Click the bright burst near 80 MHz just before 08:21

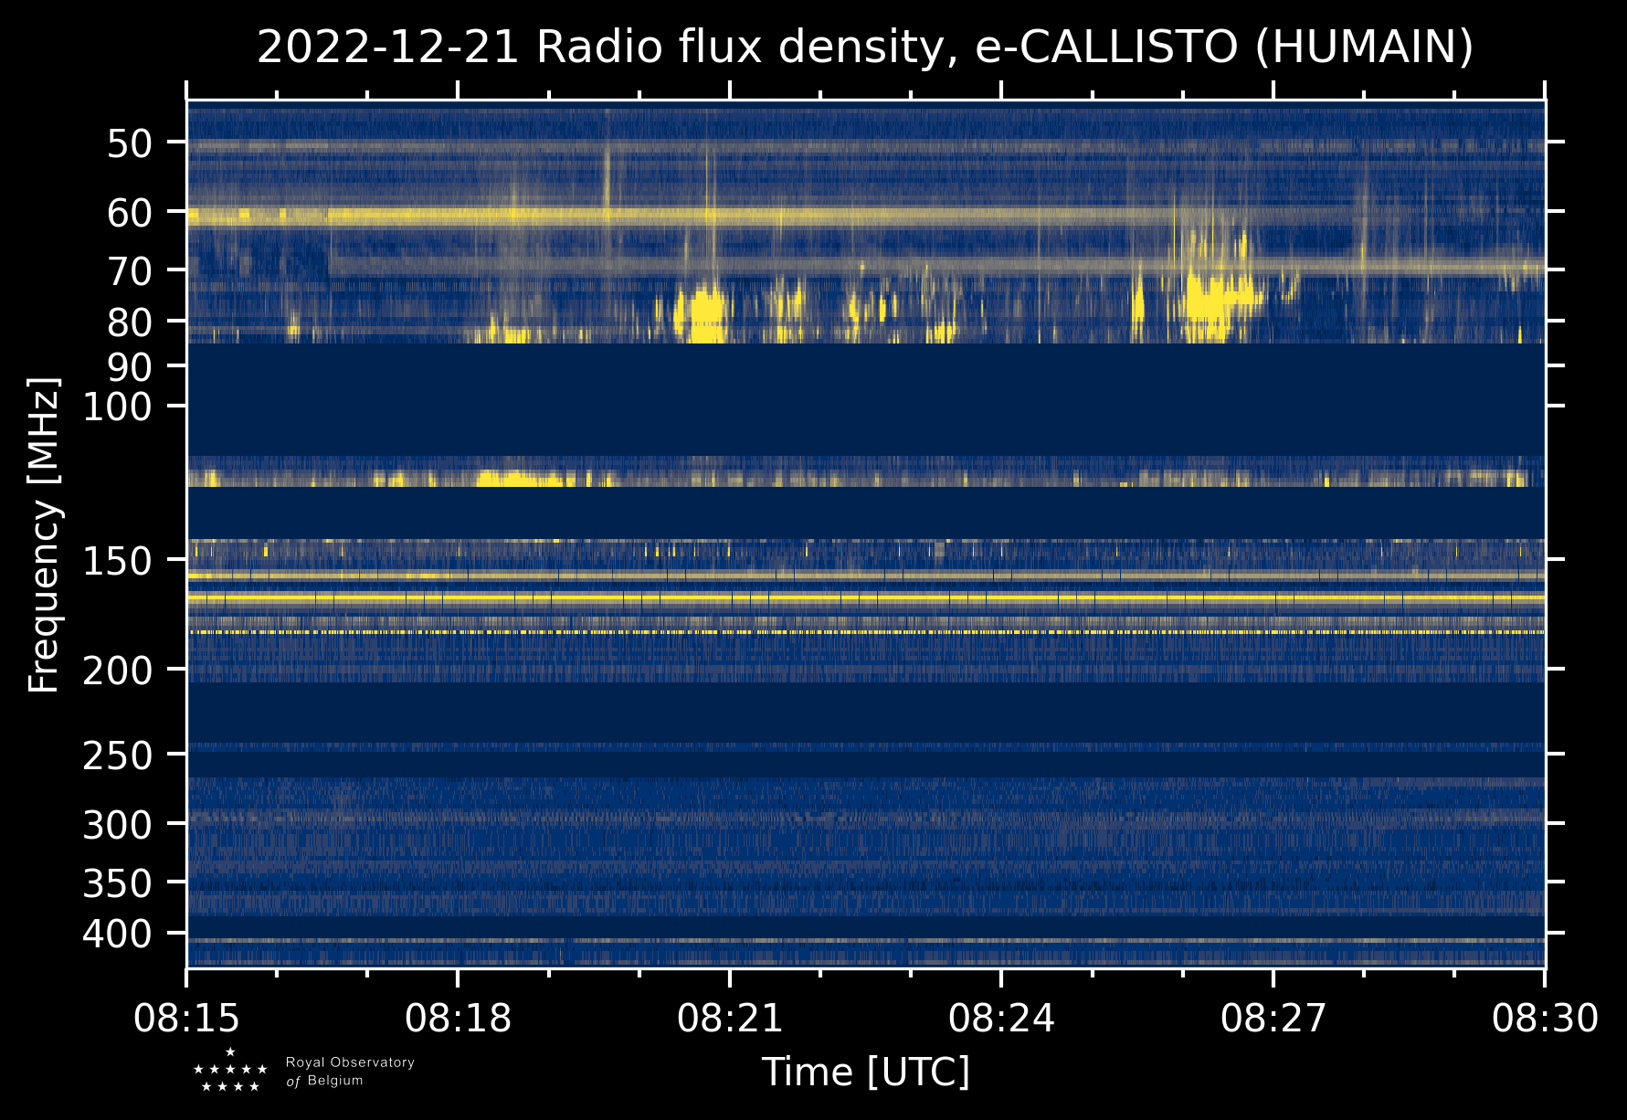705,312
